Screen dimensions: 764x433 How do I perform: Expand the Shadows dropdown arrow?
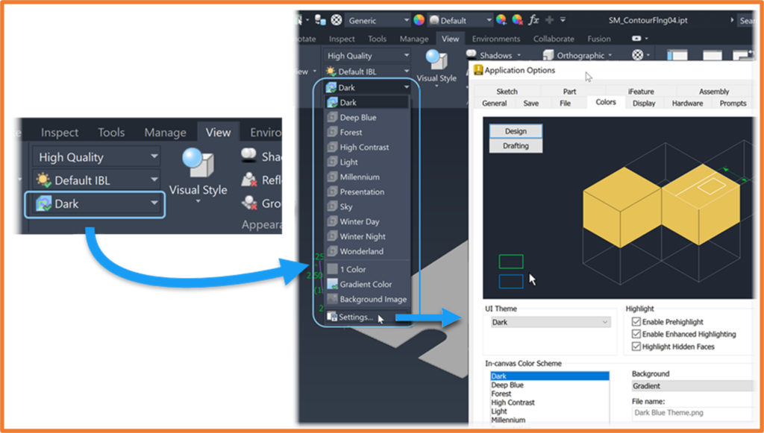pyautogui.click(x=519, y=55)
